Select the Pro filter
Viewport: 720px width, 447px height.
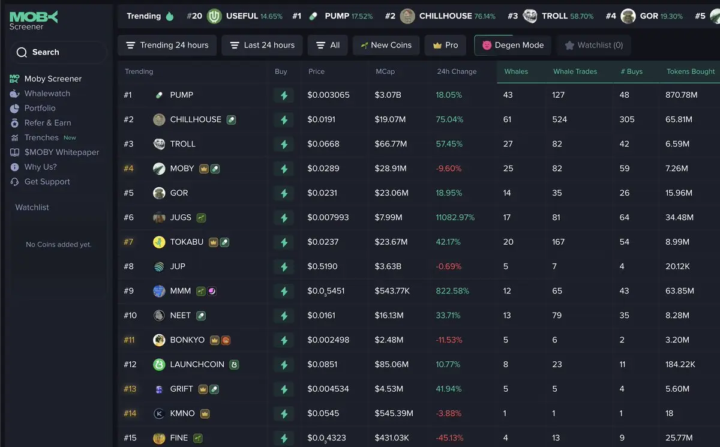click(x=445, y=45)
